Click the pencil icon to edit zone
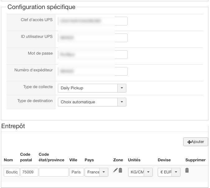The width and height of the screenshot is (210, 188). (x=115, y=170)
